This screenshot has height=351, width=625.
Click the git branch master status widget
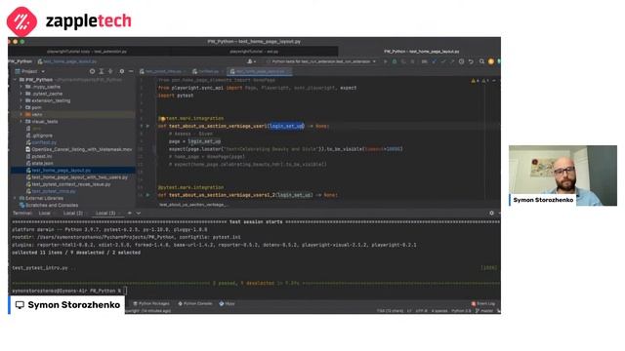click(x=484, y=311)
